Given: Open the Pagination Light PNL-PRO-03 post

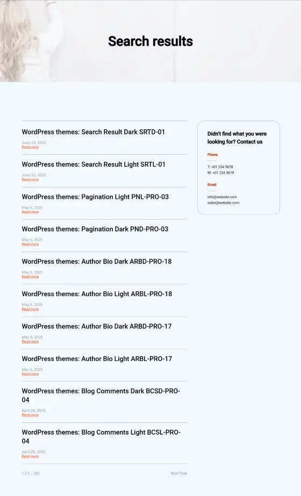Looking at the screenshot, I should pos(95,197).
